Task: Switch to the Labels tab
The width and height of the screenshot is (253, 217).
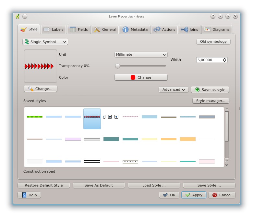Action: click(54, 29)
